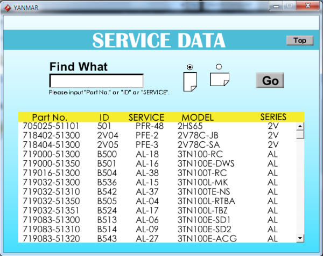Screen dimensions: 323x256
Task: Click the YANMAR app icon in title bar
Action: click(x=8, y=8)
